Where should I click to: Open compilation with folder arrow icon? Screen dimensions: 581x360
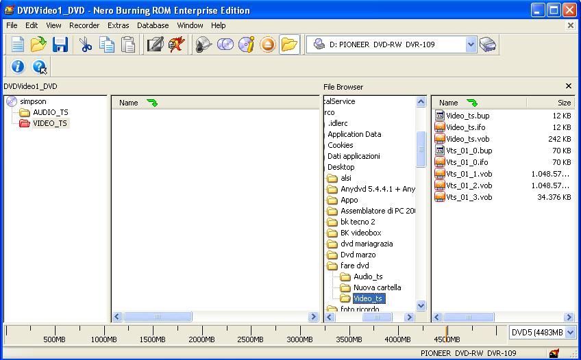(x=38, y=44)
